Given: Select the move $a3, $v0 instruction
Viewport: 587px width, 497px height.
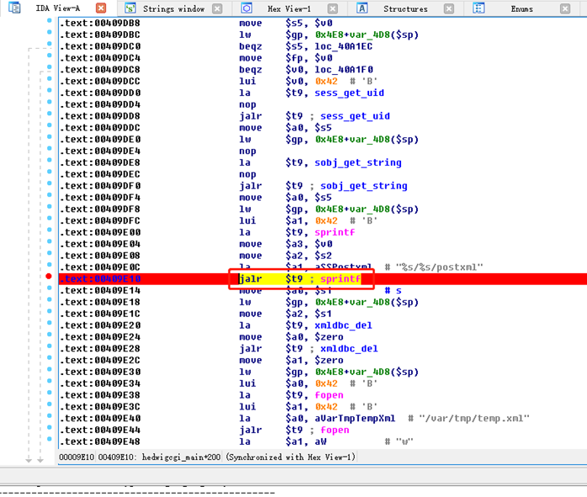Looking at the screenshot, I should coord(285,244).
